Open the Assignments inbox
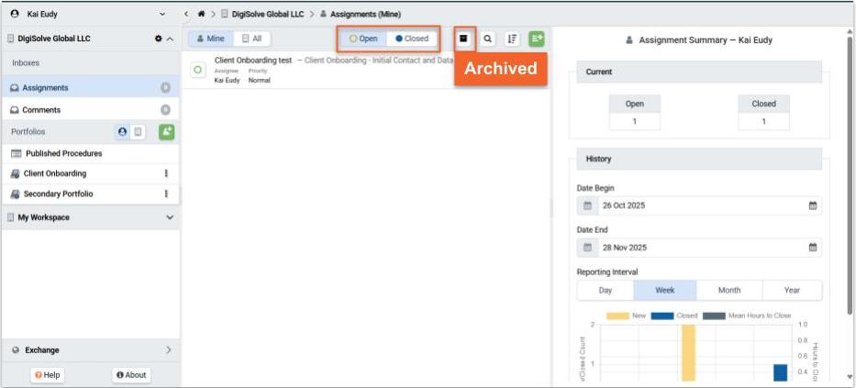Image resolution: width=856 pixels, height=388 pixels. [91, 88]
